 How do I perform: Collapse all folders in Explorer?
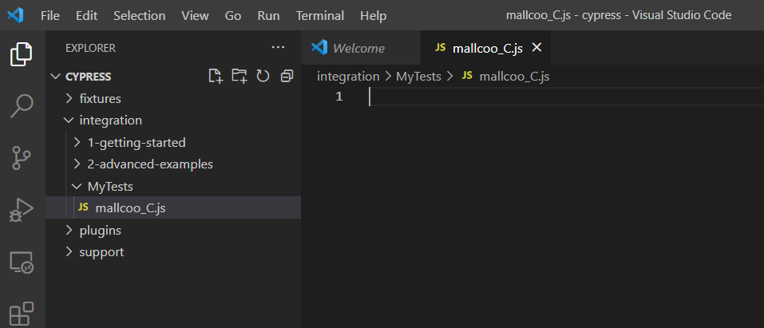point(287,76)
